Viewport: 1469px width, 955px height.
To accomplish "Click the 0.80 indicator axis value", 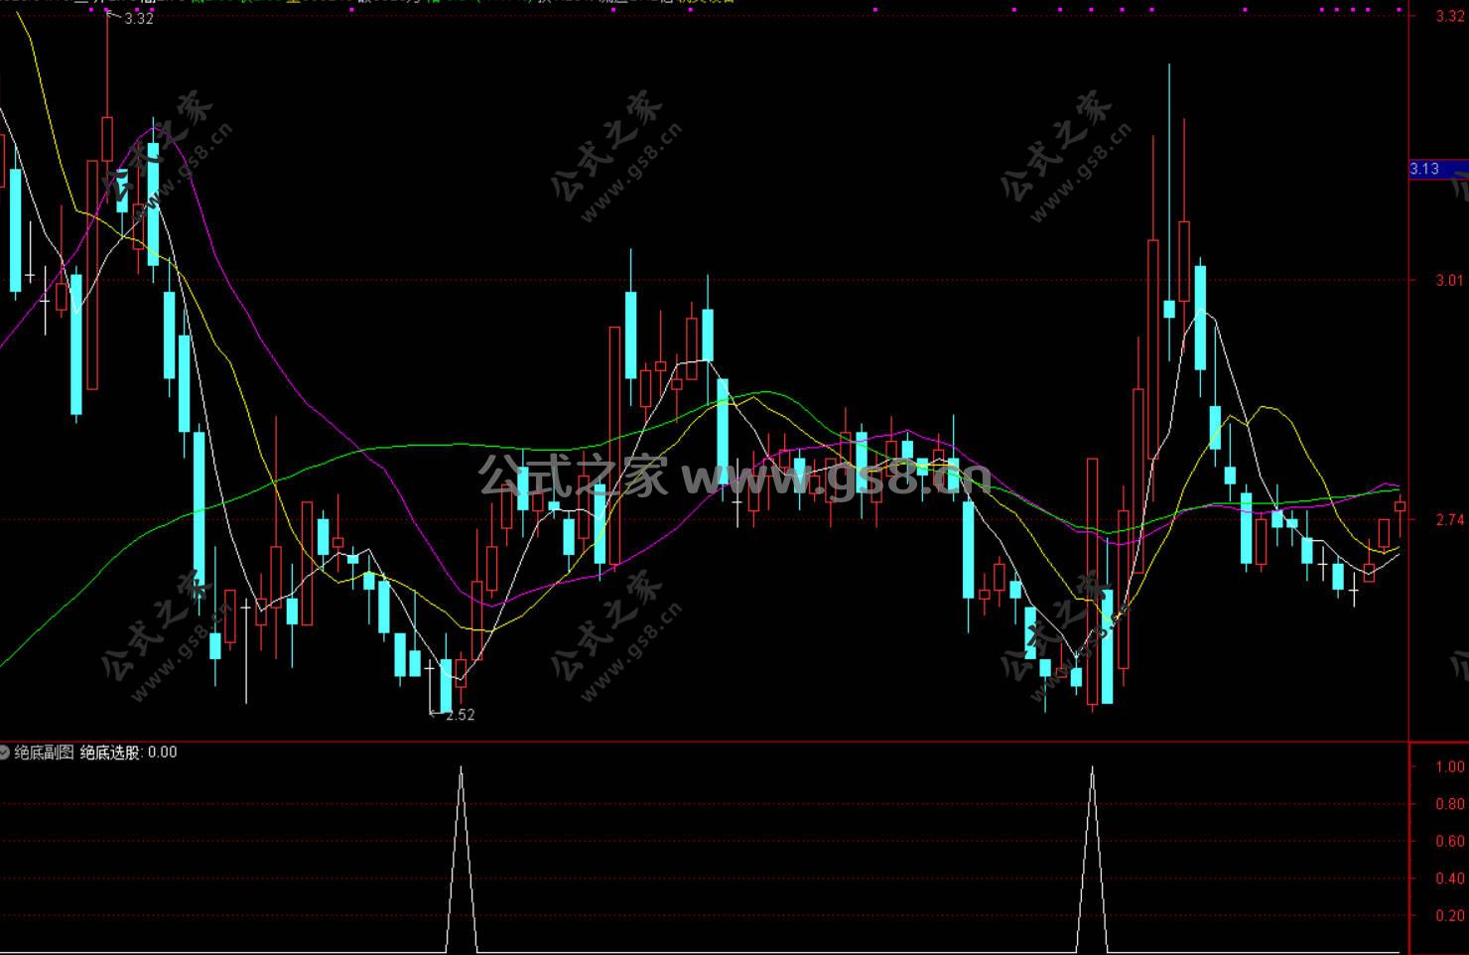I will coord(1450,803).
